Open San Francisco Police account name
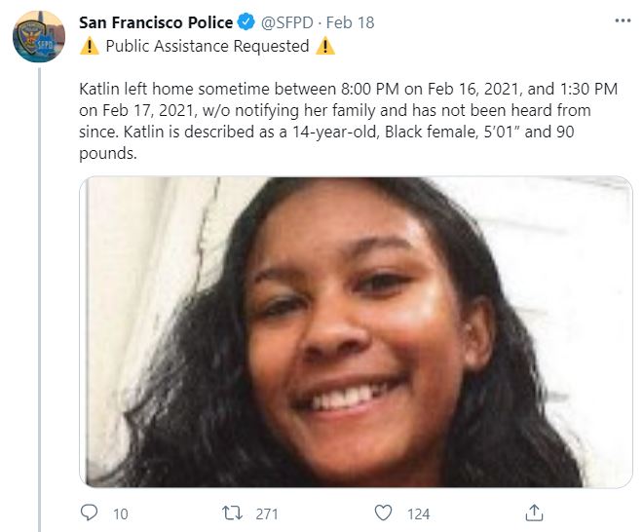Image resolution: width=643 pixels, height=532 pixels. coord(156,22)
